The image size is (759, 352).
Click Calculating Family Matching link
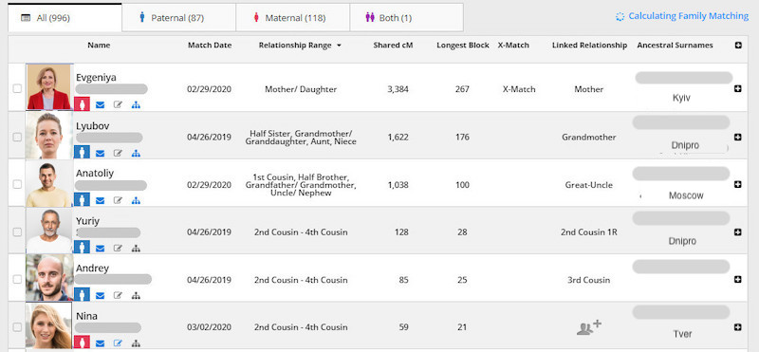(x=682, y=16)
